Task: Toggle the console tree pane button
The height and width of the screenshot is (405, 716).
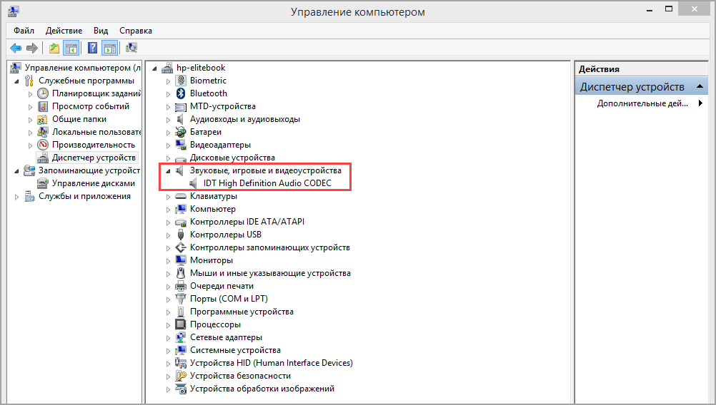Action: point(71,48)
